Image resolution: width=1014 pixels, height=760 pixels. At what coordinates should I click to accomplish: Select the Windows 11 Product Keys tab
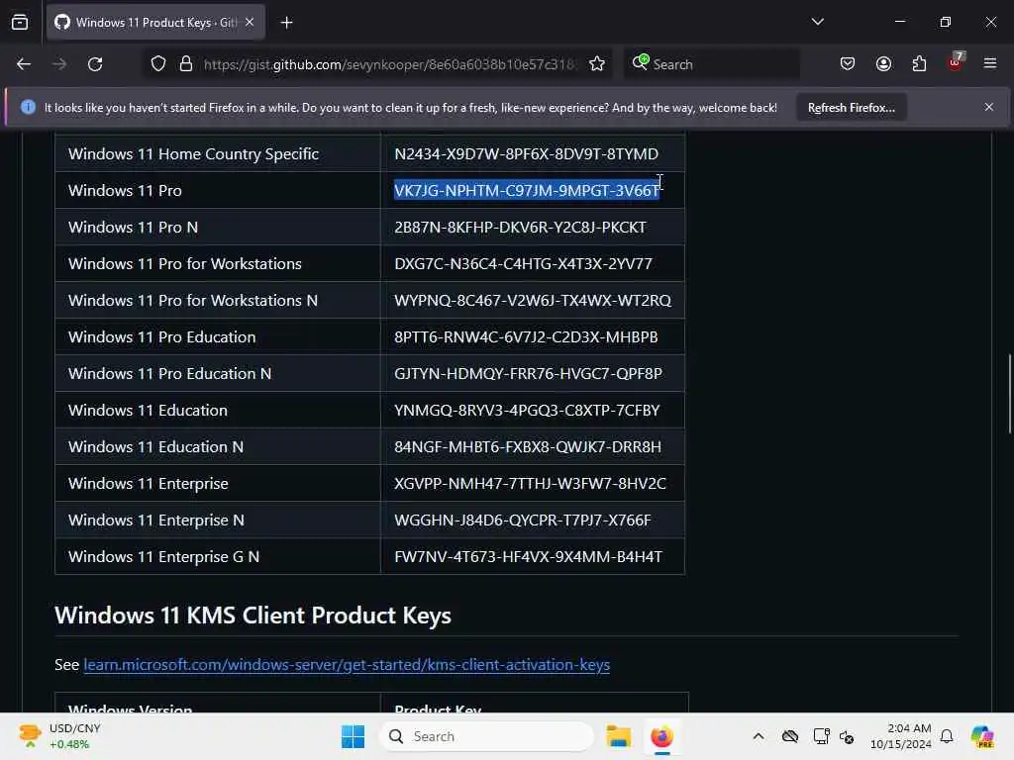pos(155,23)
